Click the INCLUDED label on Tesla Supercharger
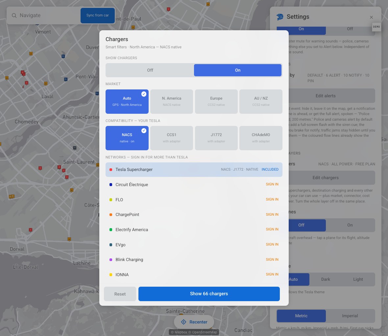The image size is (388, 336). (270, 170)
